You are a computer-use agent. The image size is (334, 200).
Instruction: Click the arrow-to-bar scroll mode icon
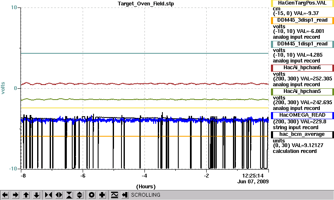click(125, 195)
